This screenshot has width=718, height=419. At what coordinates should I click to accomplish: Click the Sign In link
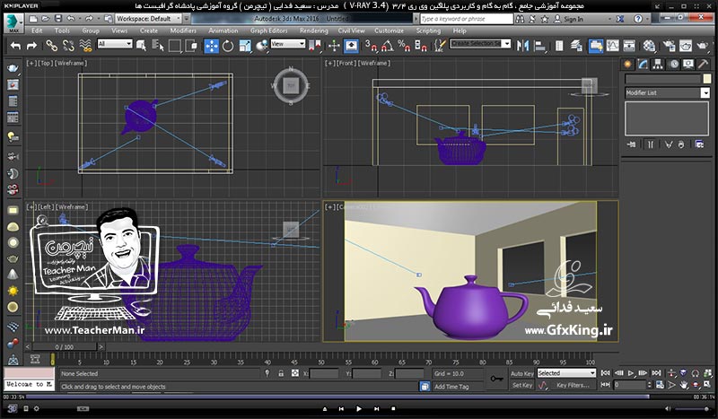click(574, 19)
